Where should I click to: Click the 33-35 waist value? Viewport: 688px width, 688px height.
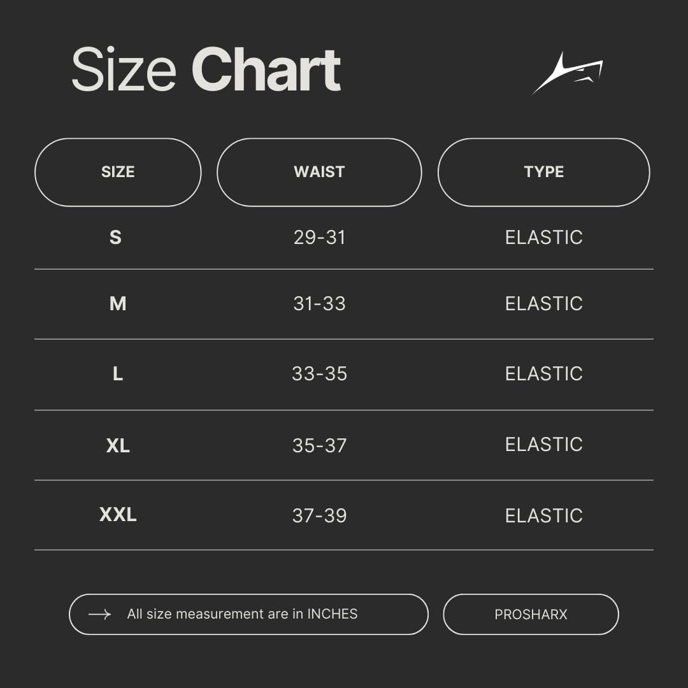319,374
